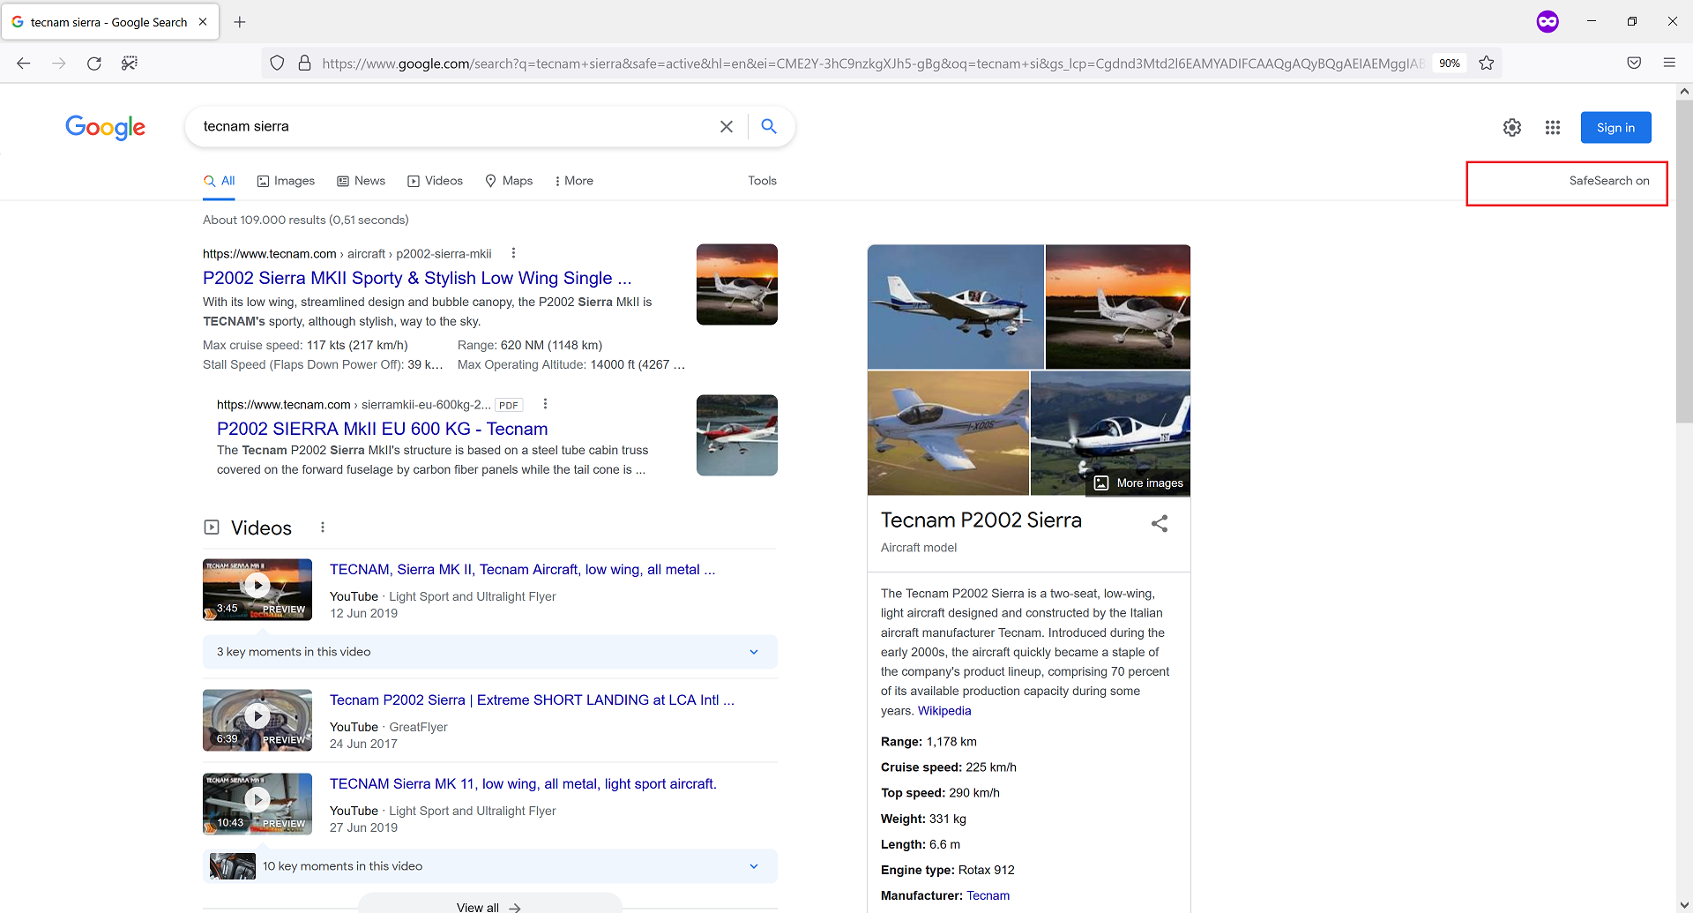Open P2002 SIERRA MkII EU 600 KG link
The image size is (1693, 913).
pos(383,429)
